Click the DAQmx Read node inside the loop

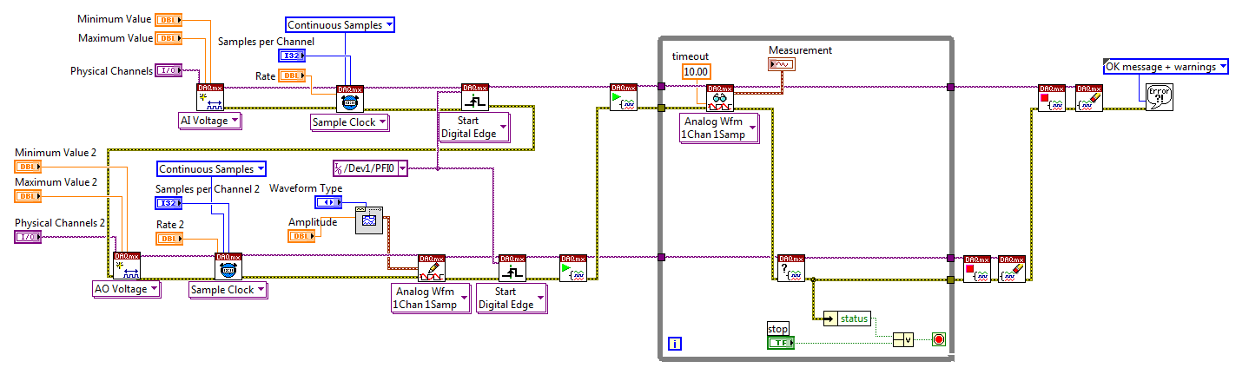coord(721,97)
